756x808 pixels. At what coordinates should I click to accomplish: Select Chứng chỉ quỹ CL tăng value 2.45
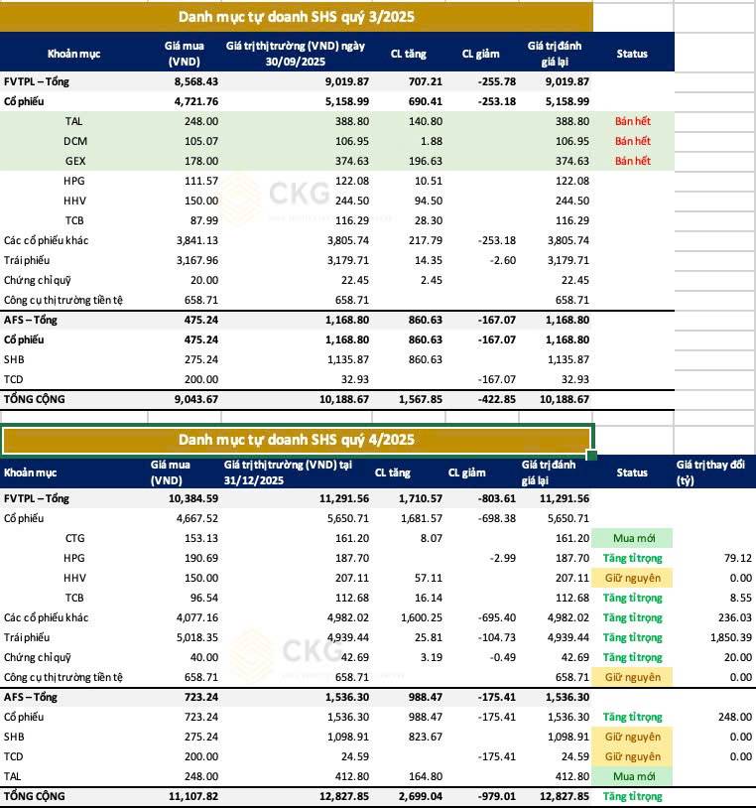click(432, 280)
